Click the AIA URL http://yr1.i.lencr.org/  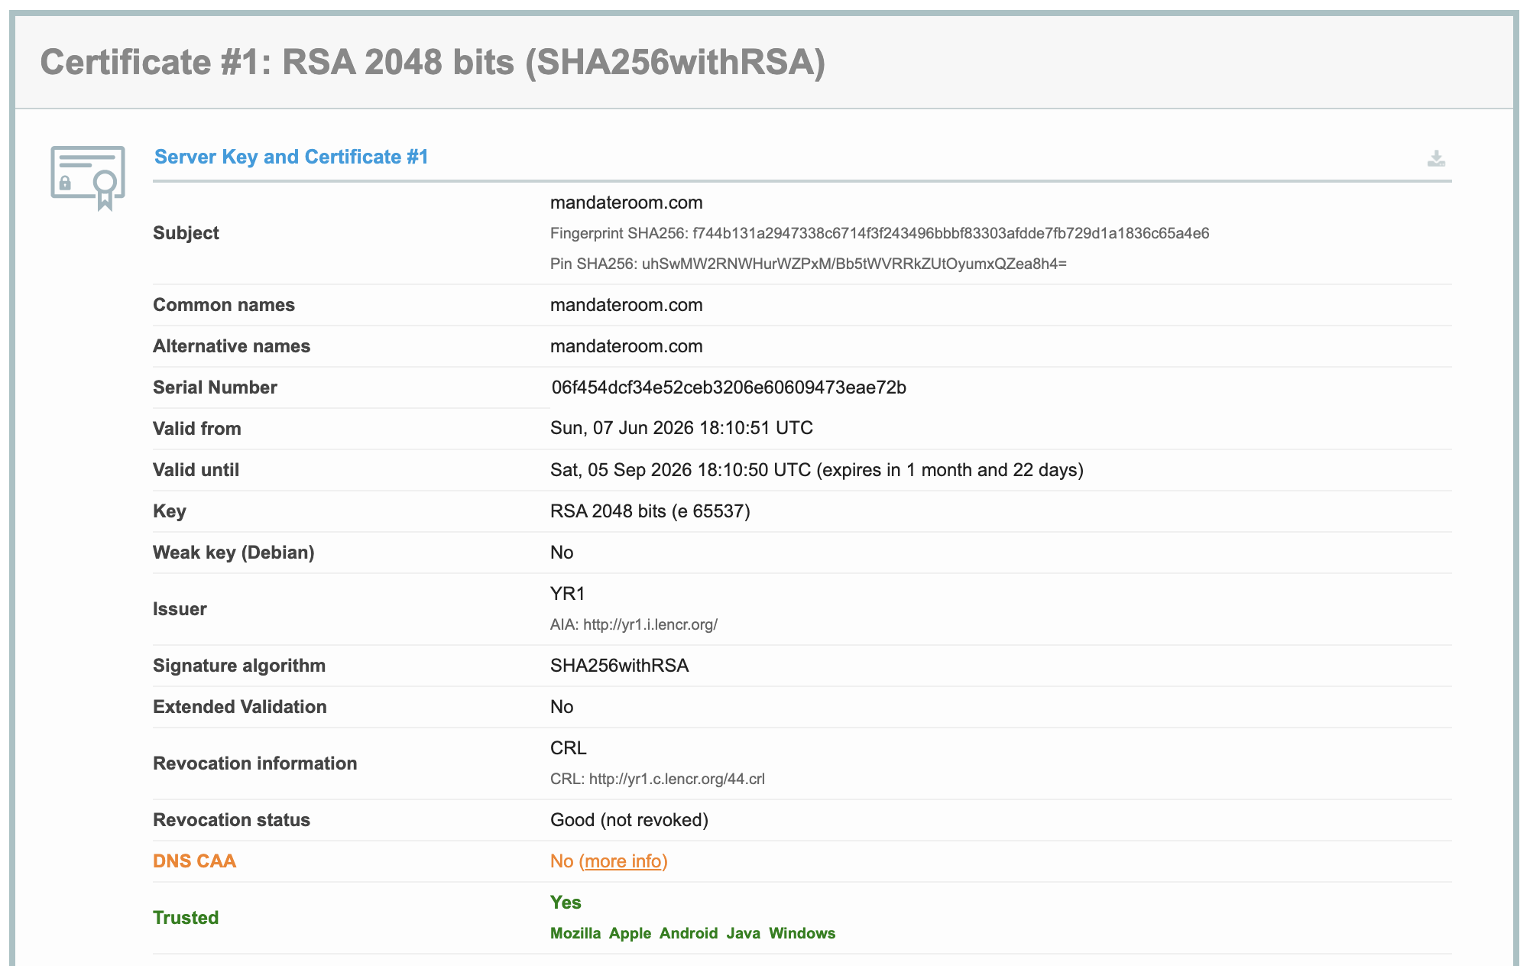click(650, 624)
